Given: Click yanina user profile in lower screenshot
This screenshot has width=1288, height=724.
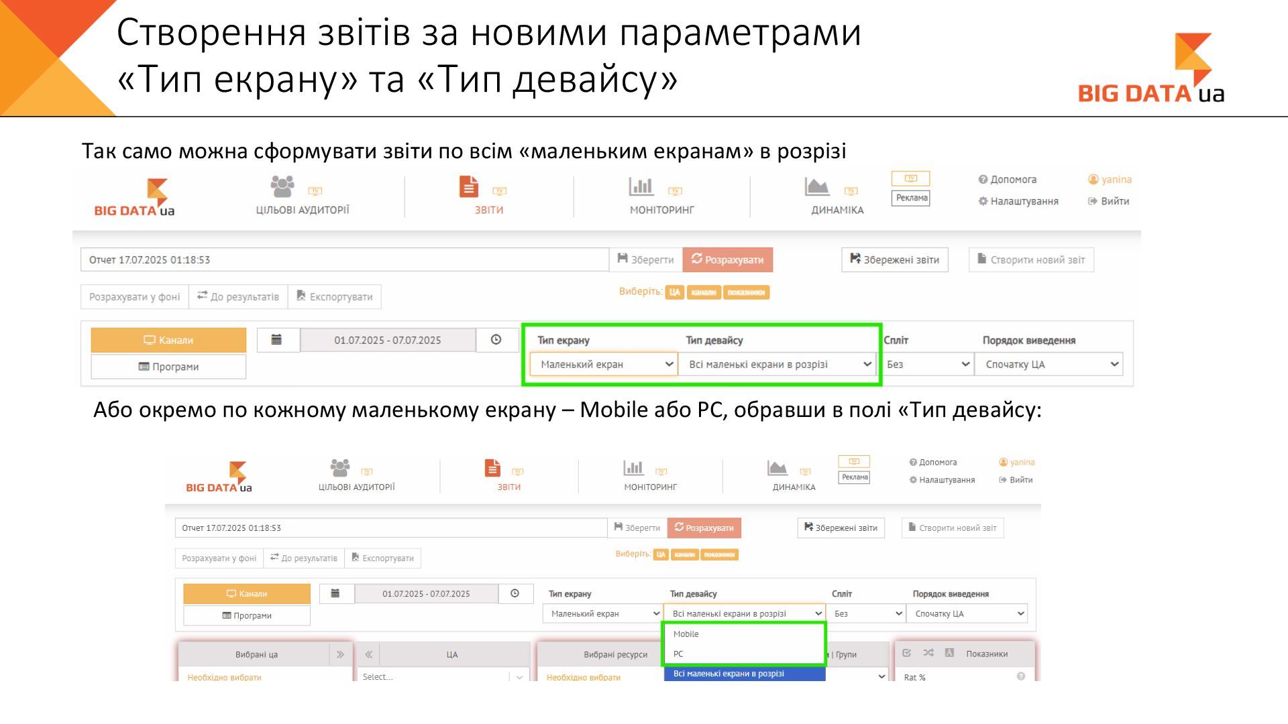Looking at the screenshot, I should pos(1016,463).
